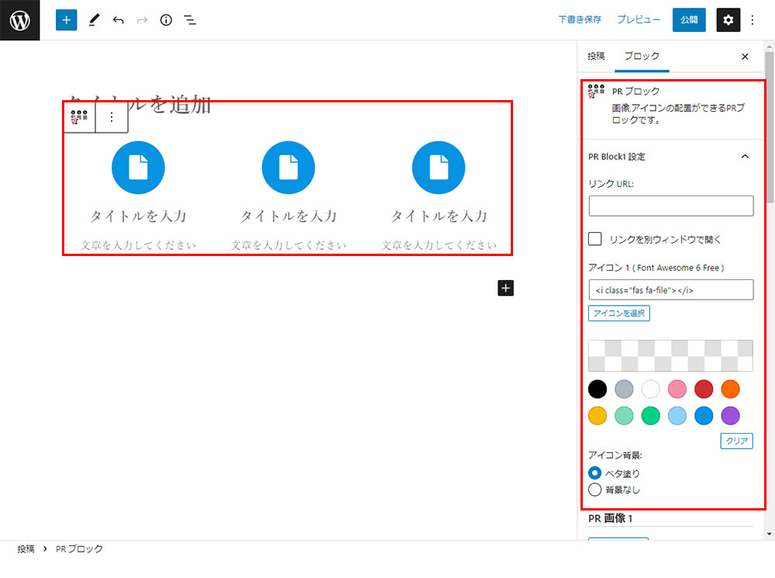Add block with the black plus button
775x578 pixels.
(505, 288)
